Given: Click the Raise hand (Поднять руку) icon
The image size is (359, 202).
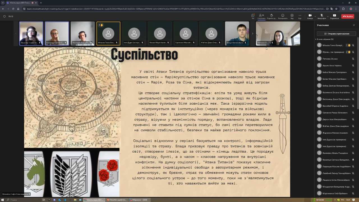Looking at the screenshot, I should pos(271,16).
